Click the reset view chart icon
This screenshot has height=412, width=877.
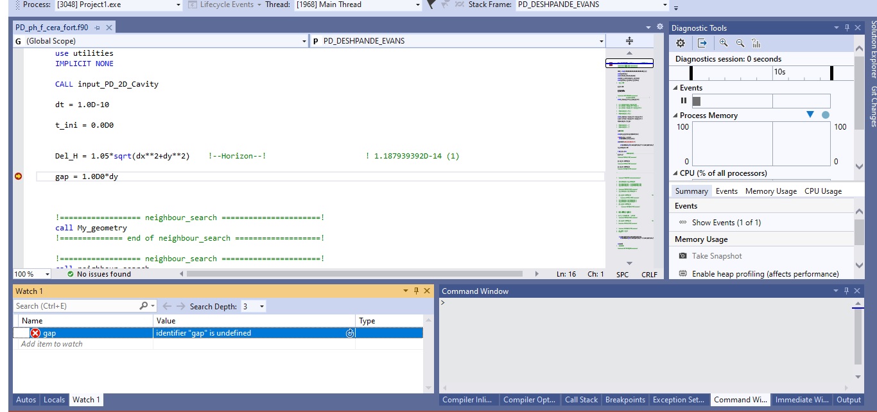[x=756, y=43]
